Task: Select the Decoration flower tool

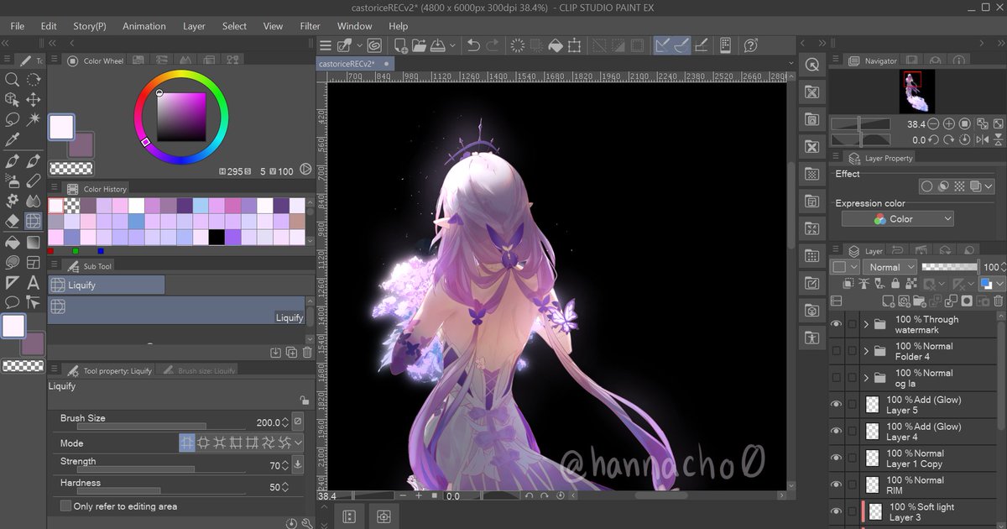Action: click(x=13, y=202)
